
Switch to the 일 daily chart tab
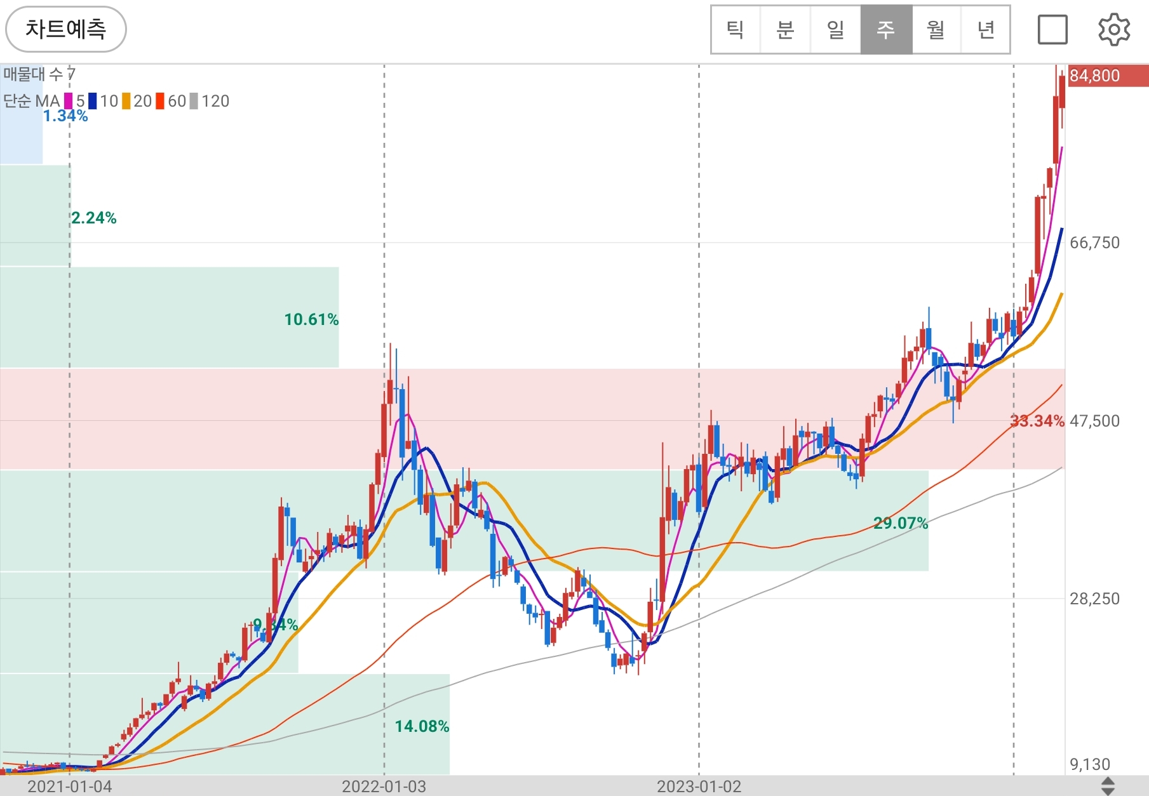(836, 30)
